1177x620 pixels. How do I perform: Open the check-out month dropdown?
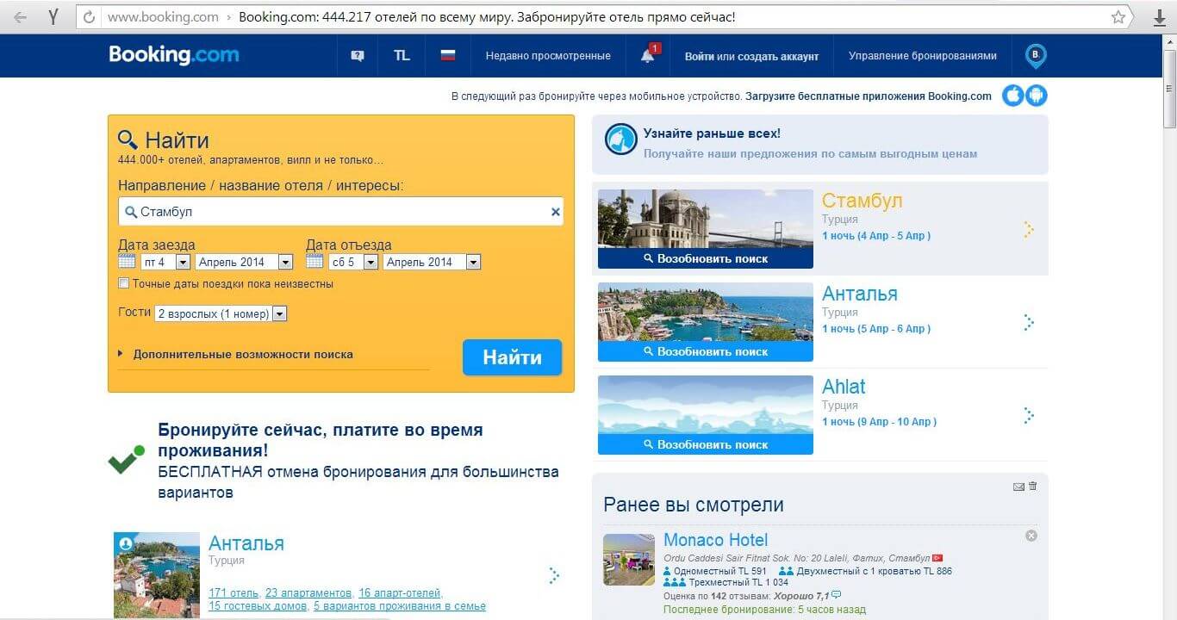pos(433,262)
